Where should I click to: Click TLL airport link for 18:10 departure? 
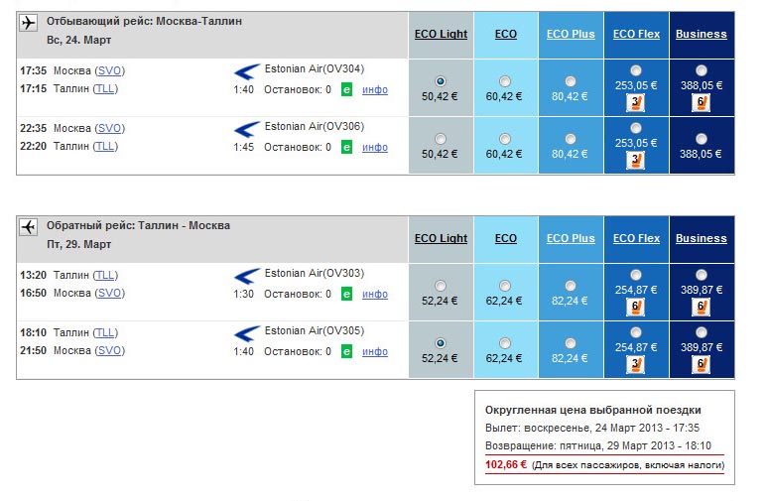click(x=105, y=332)
